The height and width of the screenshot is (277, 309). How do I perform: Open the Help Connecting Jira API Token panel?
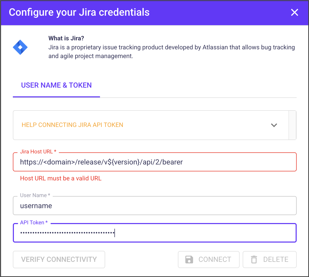pyautogui.click(x=72, y=125)
